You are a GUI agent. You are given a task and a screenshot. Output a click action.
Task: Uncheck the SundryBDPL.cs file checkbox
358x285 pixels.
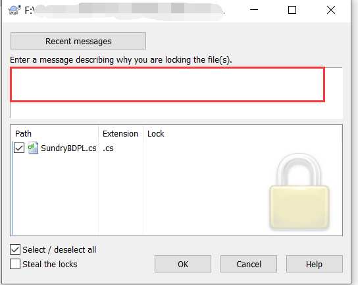(19, 148)
